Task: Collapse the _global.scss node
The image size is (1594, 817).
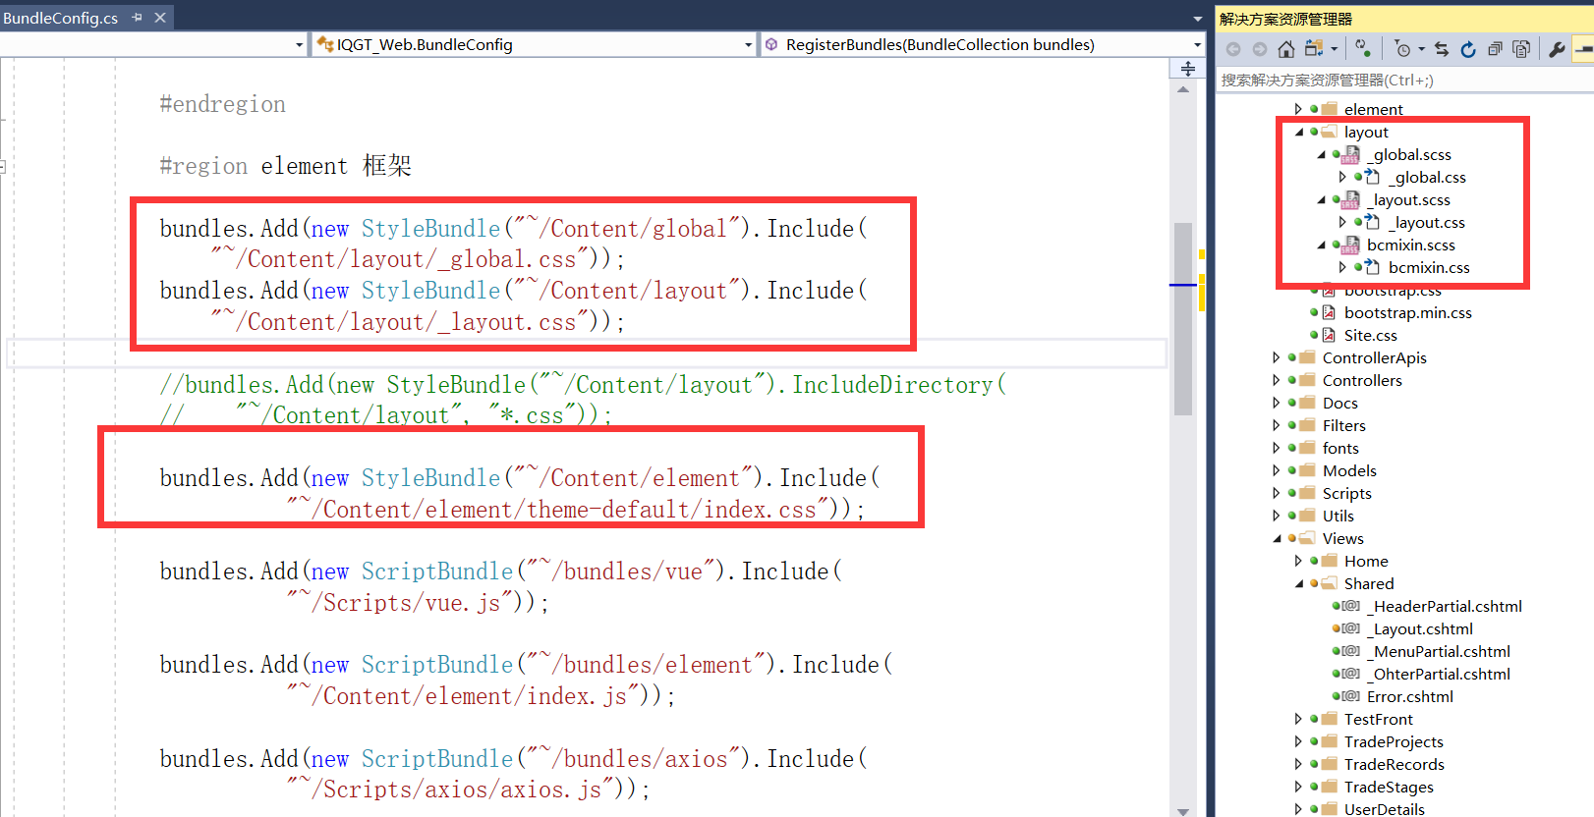Action: (x=1321, y=154)
